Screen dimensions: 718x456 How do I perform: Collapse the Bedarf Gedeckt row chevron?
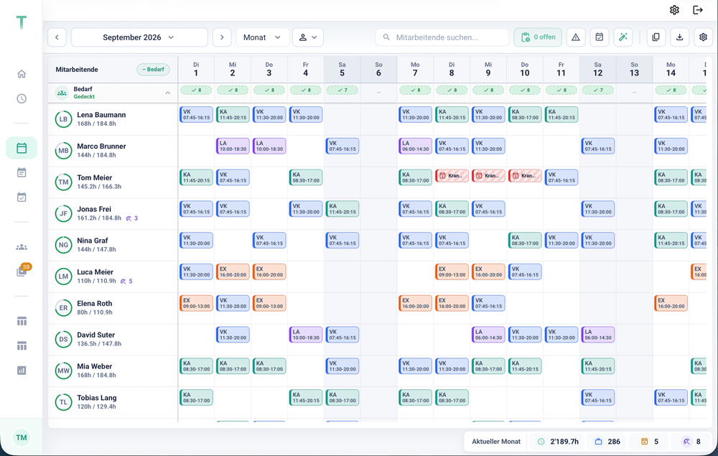click(167, 93)
